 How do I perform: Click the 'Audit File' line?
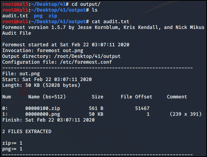pyautogui.click(x=17, y=33)
